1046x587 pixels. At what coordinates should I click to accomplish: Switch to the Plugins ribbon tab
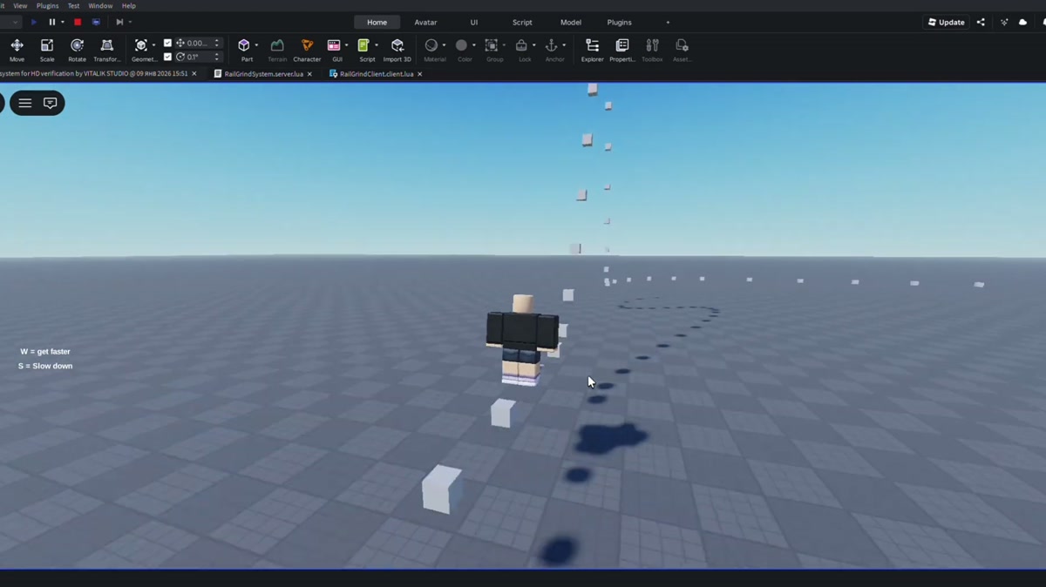click(619, 23)
